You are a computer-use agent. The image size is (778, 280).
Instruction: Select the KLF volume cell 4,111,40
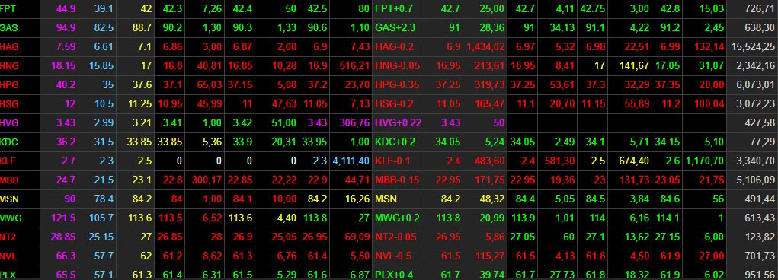pos(351,161)
